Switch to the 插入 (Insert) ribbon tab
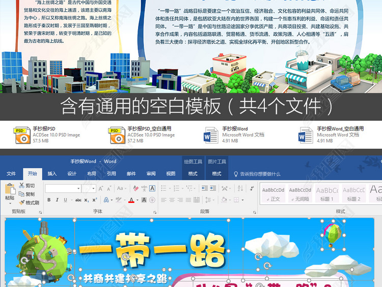This screenshot has height=287, width=382. 52,174
